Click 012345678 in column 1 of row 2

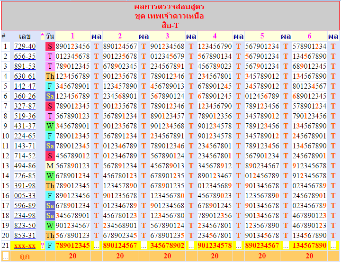[x=72, y=56]
